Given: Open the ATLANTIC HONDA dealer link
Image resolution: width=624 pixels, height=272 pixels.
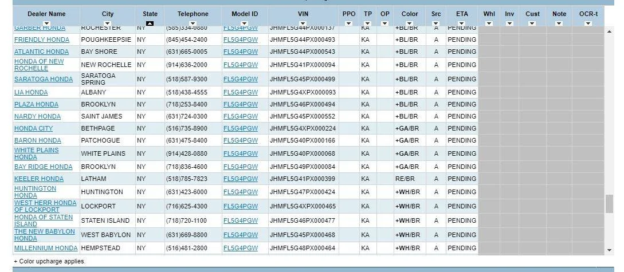Looking at the screenshot, I should point(41,52).
